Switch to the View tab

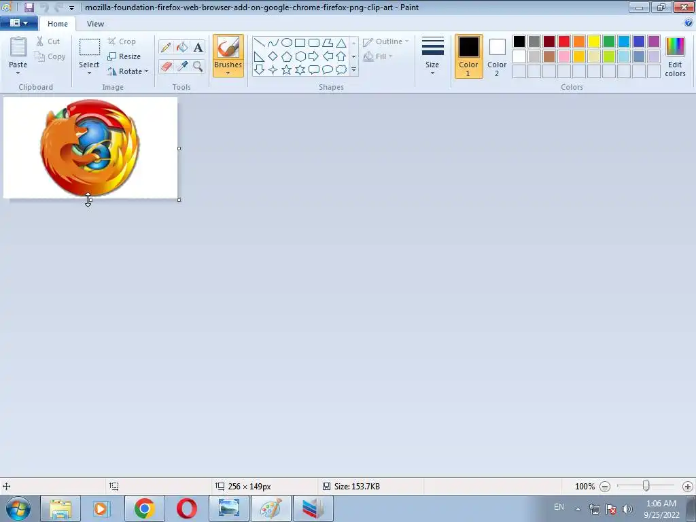[x=95, y=24]
